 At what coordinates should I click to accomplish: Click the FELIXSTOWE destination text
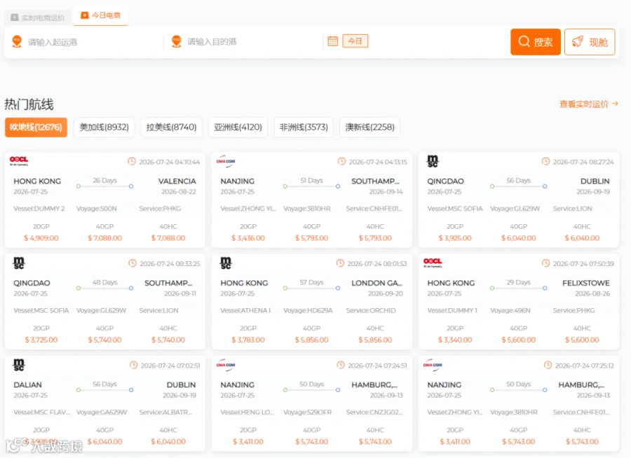coord(586,283)
